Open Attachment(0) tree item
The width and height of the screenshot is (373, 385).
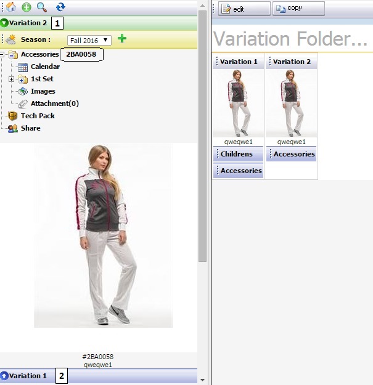click(55, 103)
